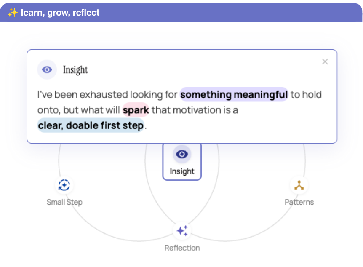Screen dimensions: 363x267
Task: Click the eye icon in card header
Action: (x=47, y=69)
